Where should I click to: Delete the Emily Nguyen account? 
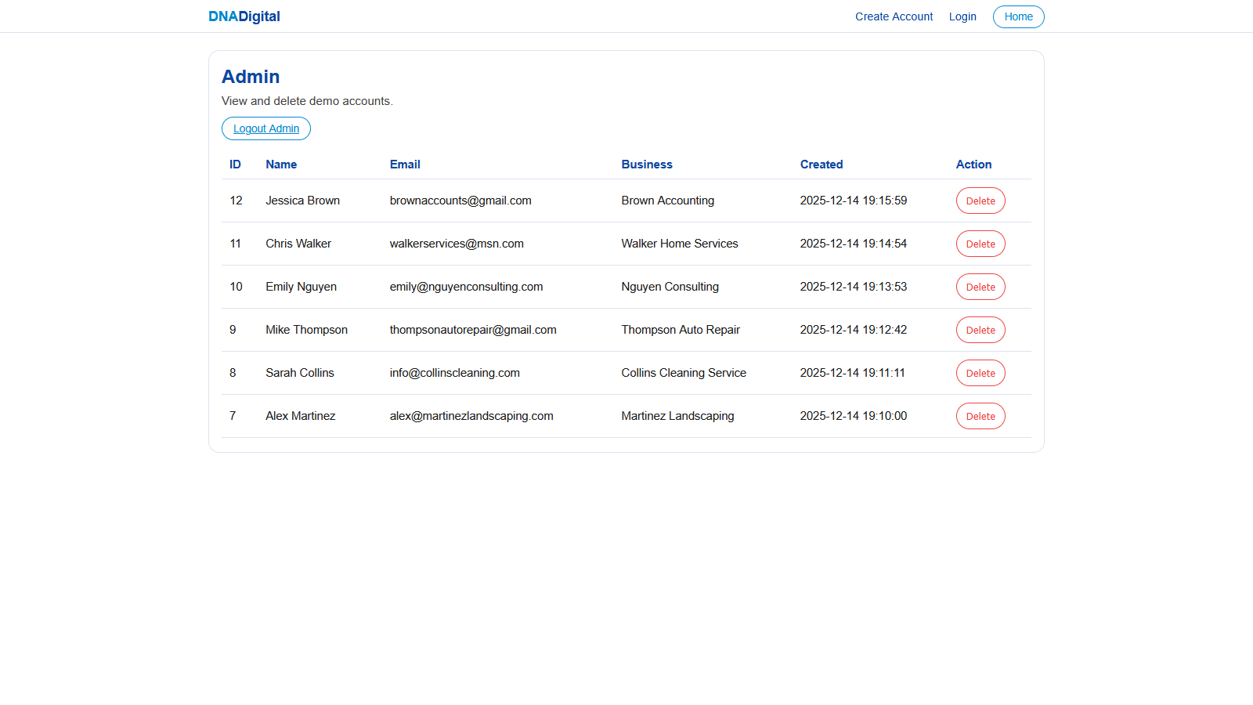(980, 287)
